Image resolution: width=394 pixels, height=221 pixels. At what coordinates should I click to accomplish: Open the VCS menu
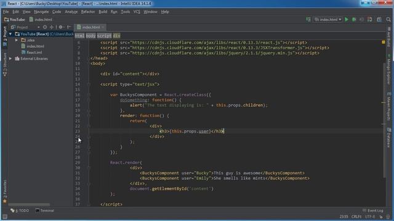(x=137, y=12)
